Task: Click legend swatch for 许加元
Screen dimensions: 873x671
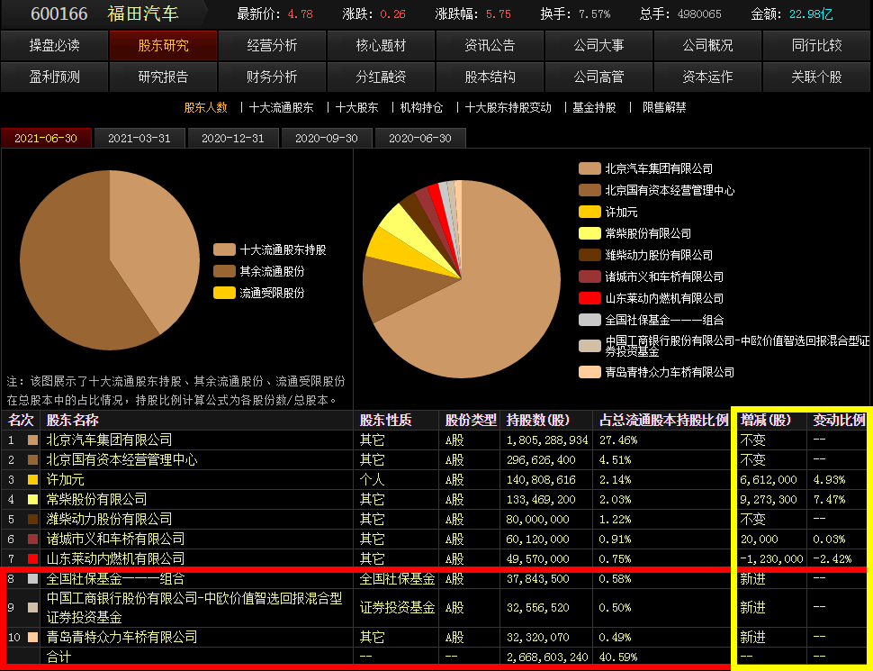Action: click(x=589, y=212)
